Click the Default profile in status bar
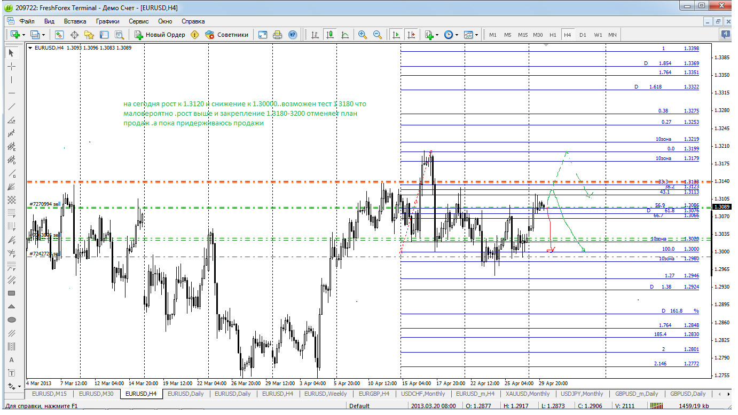 (359, 406)
